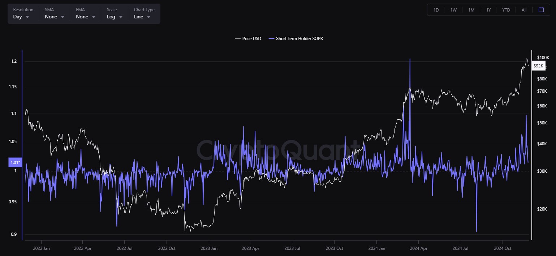
Task: Toggle visibility of the Price USD series
Action: click(248, 39)
